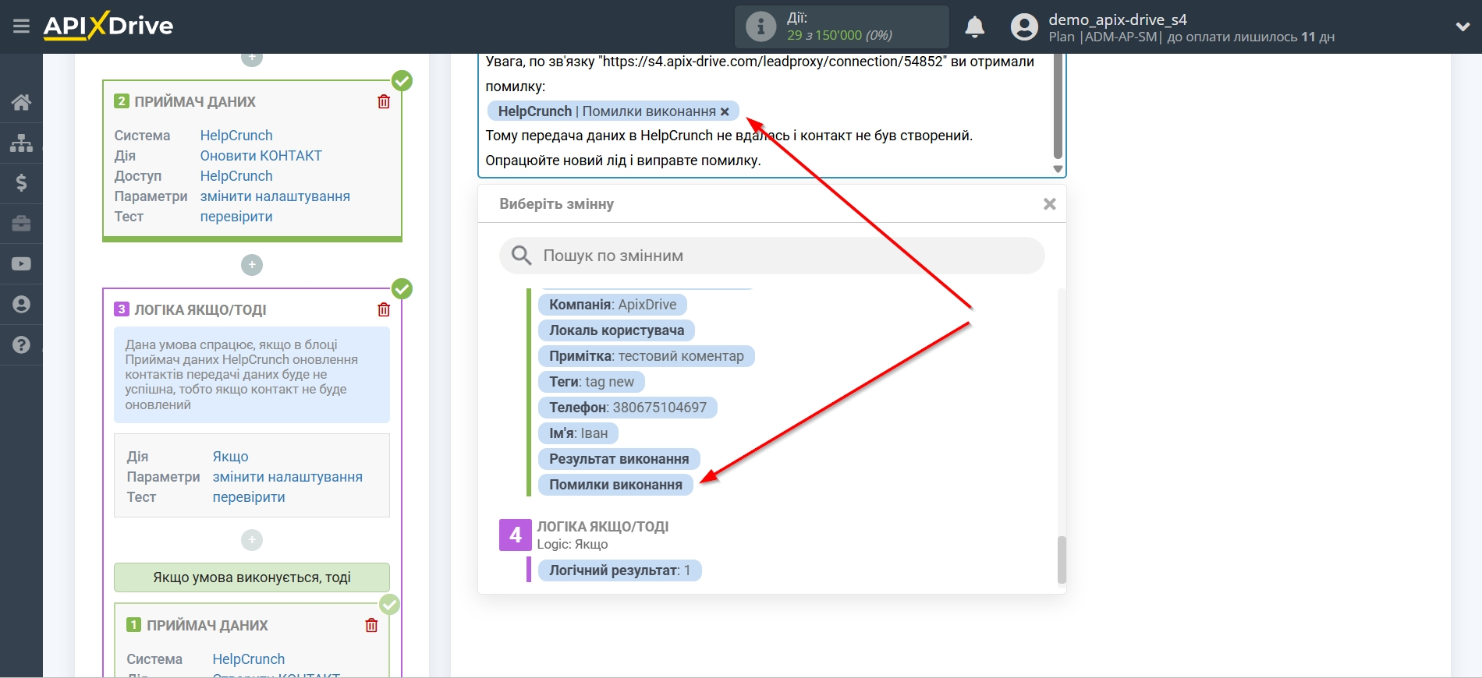The height and width of the screenshot is (678, 1482).
Task: Expand the account dropdown chevron
Action: (x=1462, y=26)
